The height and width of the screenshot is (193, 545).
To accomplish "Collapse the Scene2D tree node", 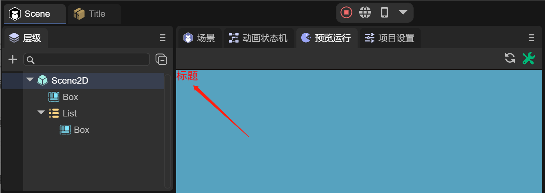I will click(x=30, y=80).
